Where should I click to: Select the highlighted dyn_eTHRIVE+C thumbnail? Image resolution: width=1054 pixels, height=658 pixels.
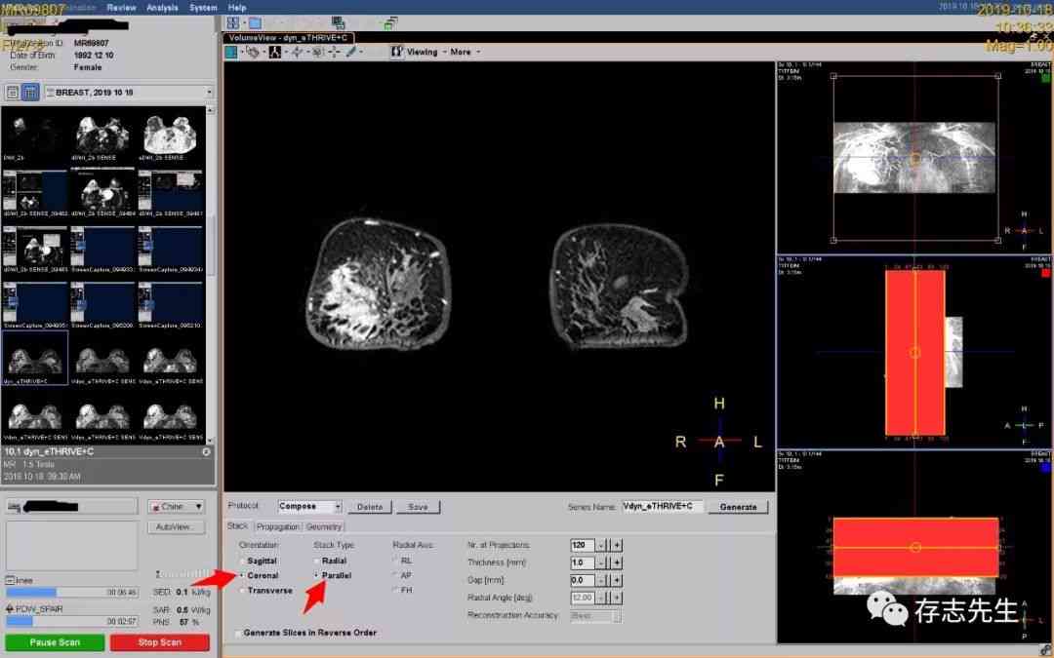35,358
